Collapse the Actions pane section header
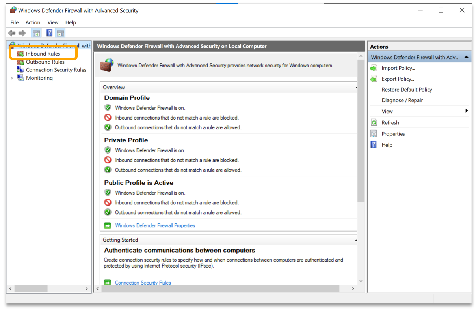The image size is (476, 309). pos(467,57)
